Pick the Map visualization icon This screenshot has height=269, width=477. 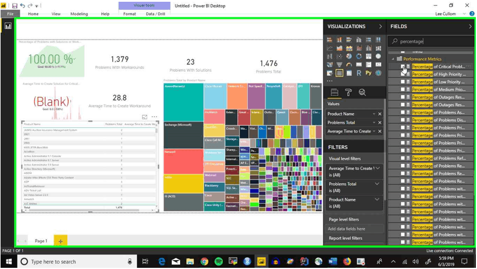click(378, 56)
